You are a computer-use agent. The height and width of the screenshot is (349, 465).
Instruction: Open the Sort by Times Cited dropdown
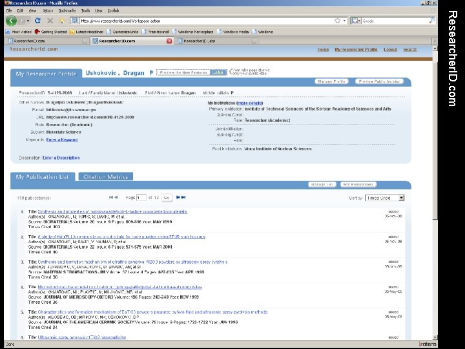[x=385, y=198]
